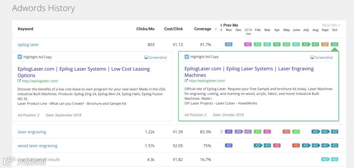The image size is (354, 168).
Task: Open the Low Cost Leasing Options ad headline
Action: tap(84, 72)
